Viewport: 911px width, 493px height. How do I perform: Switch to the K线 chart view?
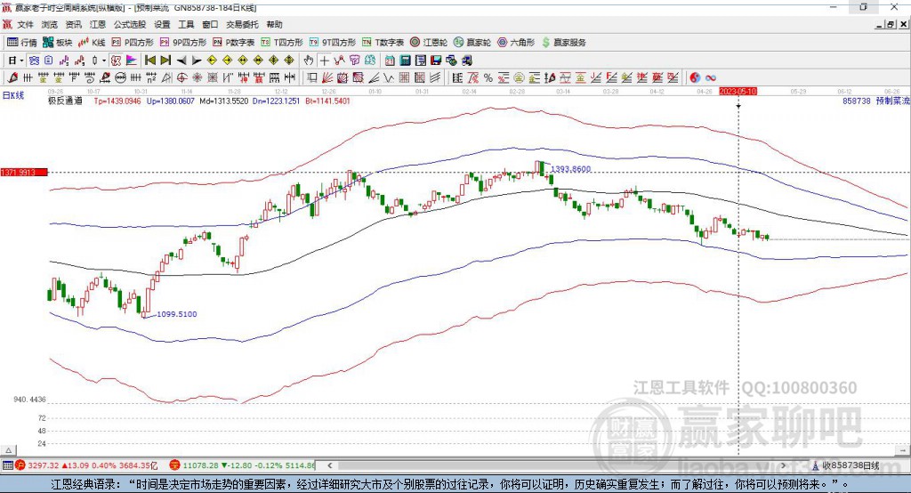[x=92, y=43]
